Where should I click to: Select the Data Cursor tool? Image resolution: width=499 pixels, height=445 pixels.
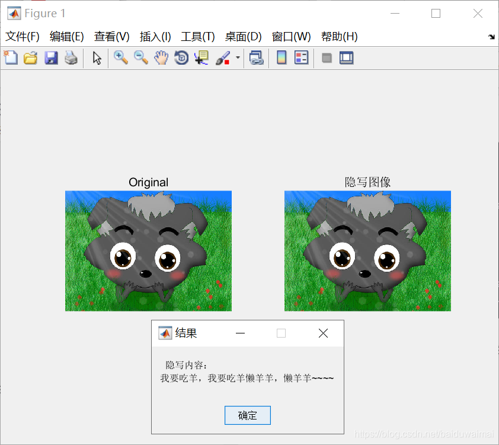coord(201,58)
